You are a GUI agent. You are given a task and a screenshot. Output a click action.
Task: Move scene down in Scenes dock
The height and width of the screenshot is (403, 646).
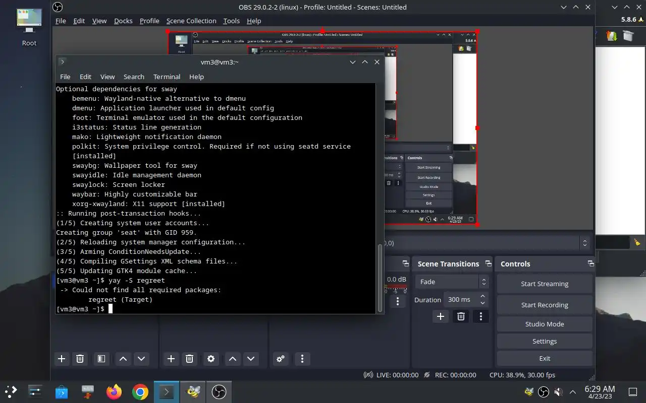pos(141,359)
